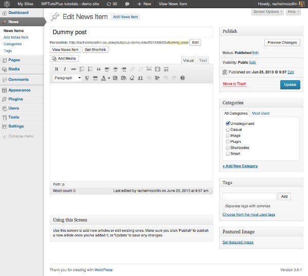The height and width of the screenshot is (276, 308).
Task: Open the text color picker arrow
Action: click(109, 78)
